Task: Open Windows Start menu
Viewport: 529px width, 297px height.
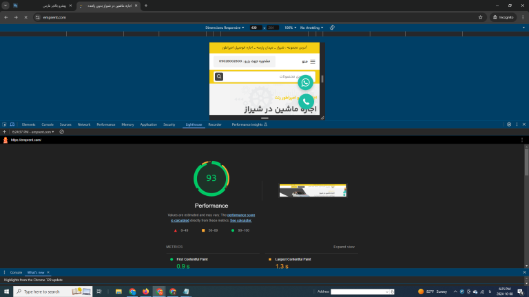Action: [6, 291]
